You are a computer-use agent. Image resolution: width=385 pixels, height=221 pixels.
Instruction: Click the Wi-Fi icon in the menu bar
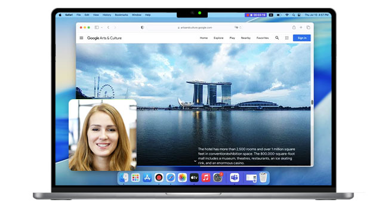click(287, 15)
